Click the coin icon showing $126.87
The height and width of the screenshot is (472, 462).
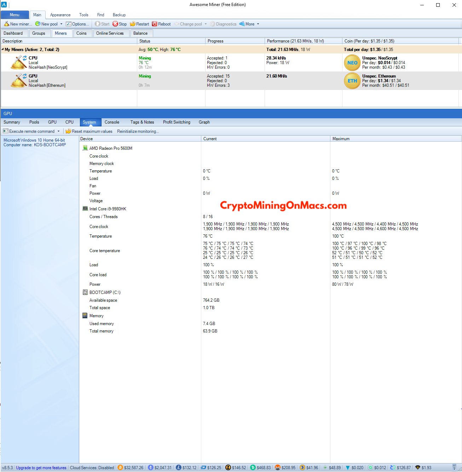(393, 468)
